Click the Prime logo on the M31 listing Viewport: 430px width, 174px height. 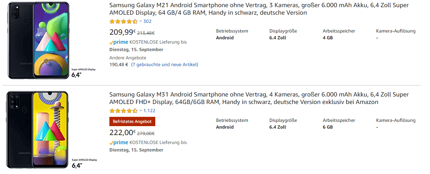coord(119,143)
